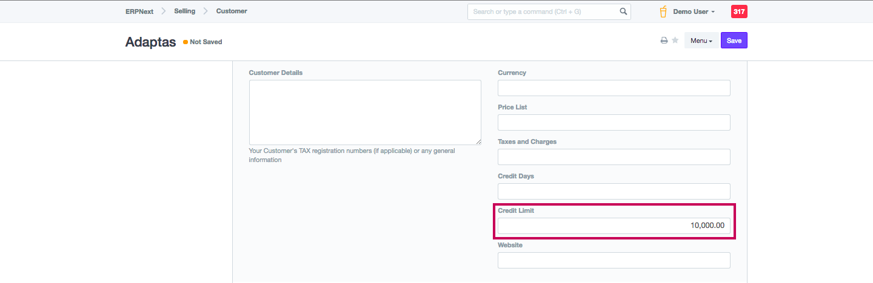Expand the Demo User dropdown
Image resolution: width=873 pixels, height=283 pixels.
tap(694, 11)
